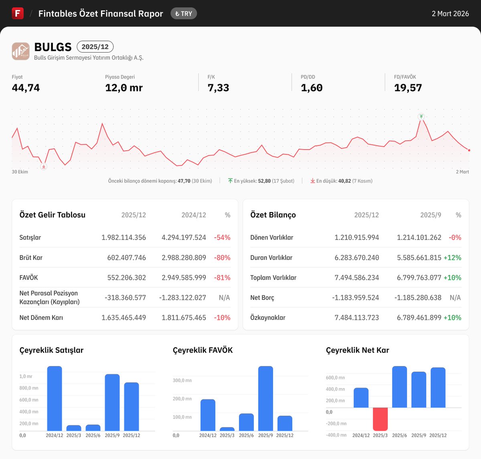The height and width of the screenshot is (459, 481).
Task: Open the 2024/12 period selector
Action: (x=194, y=215)
